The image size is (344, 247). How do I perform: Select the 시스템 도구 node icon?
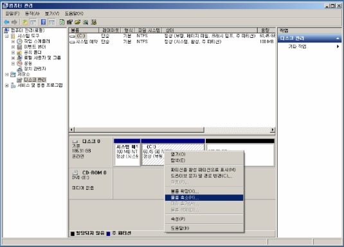[x=13, y=36]
